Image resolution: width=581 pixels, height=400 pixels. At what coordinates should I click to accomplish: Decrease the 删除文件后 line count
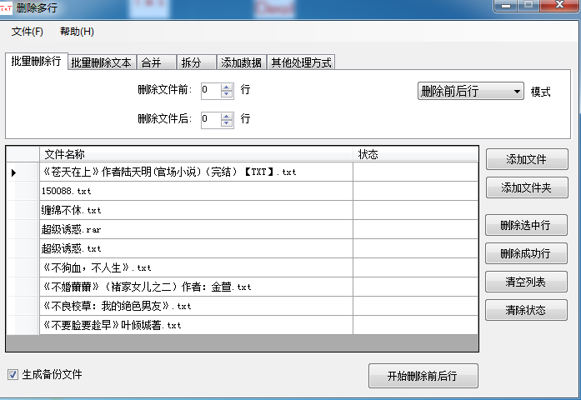pyautogui.click(x=227, y=123)
